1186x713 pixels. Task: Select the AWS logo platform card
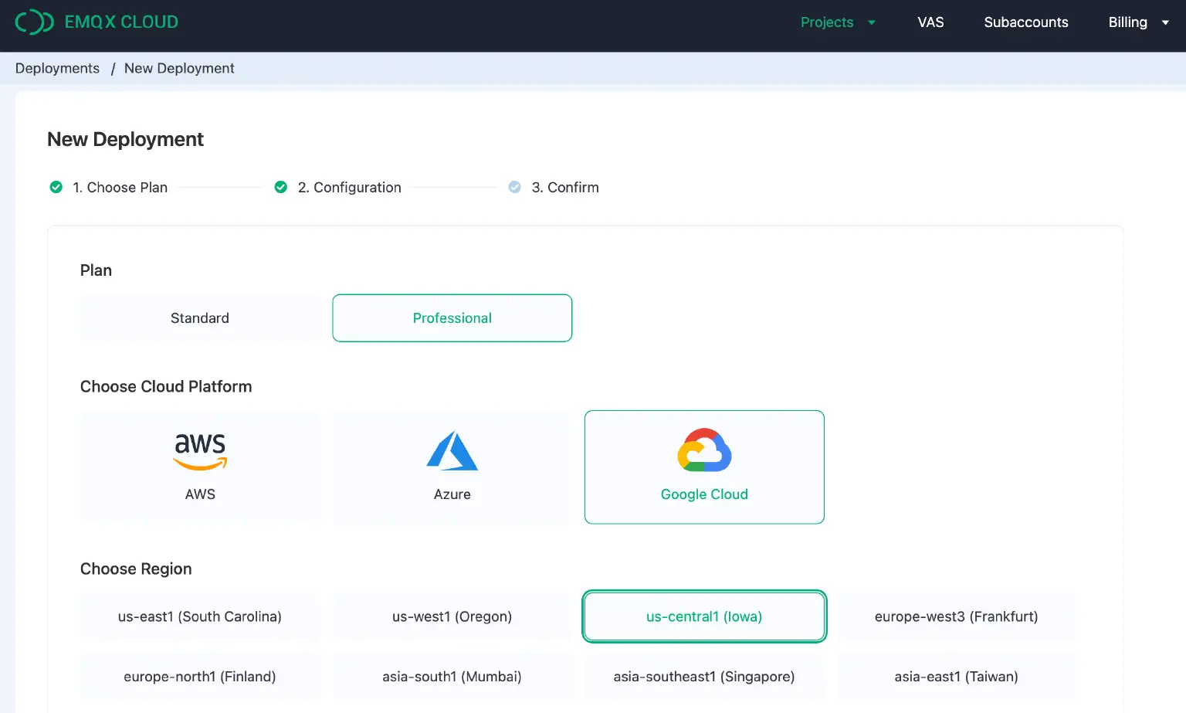[x=200, y=452]
